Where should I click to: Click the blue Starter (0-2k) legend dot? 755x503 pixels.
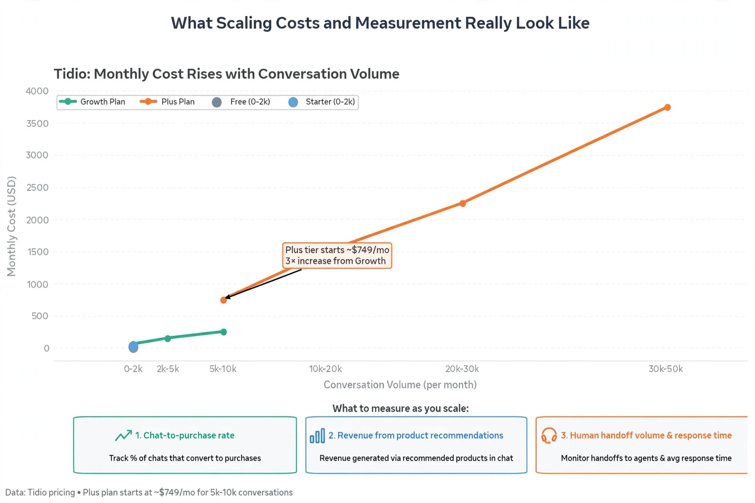(293, 102)
